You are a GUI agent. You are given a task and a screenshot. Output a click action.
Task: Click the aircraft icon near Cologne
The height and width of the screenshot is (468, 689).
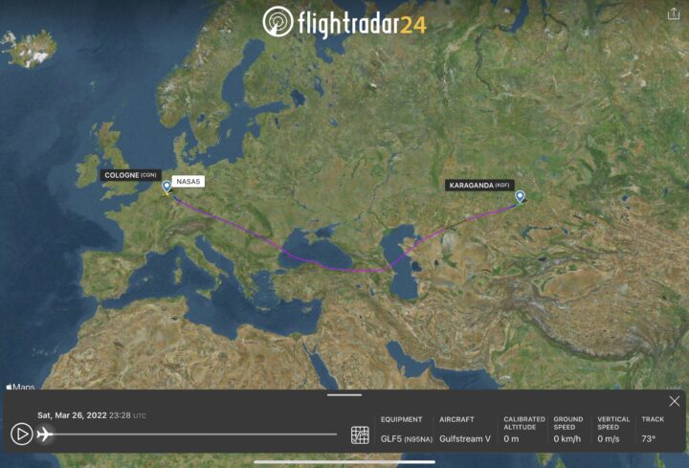(167, 193)
